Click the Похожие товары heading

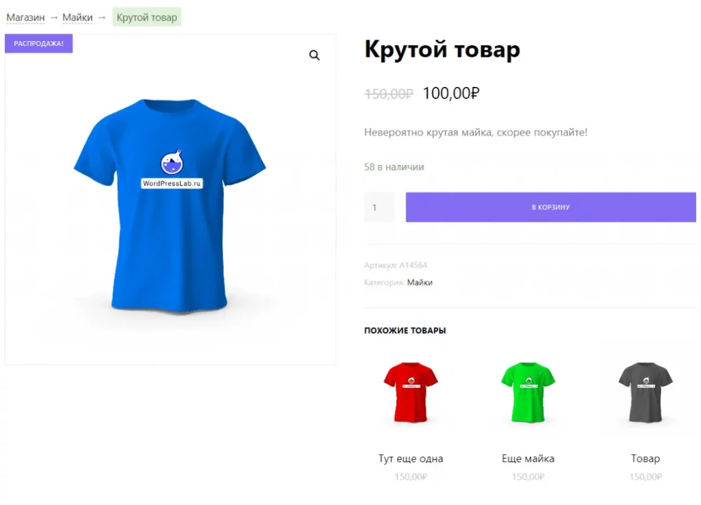coord(405,331)
